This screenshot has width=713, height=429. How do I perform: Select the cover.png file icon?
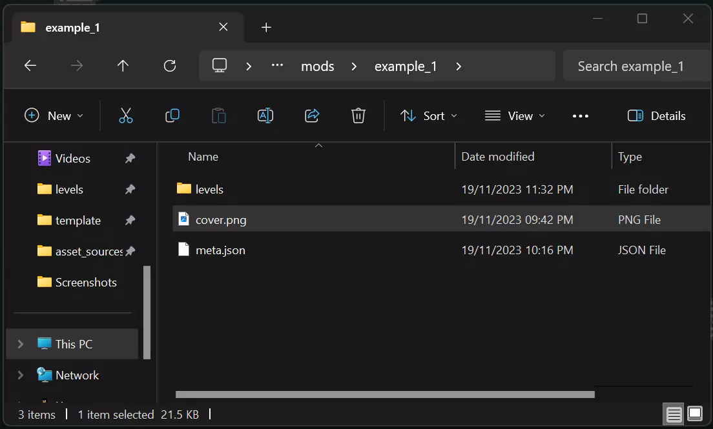[183, 219]
